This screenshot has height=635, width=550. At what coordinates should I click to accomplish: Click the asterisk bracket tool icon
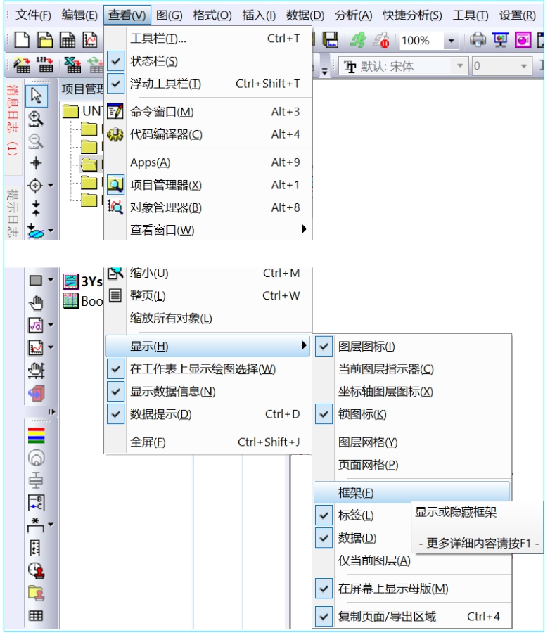click(36, 525)
